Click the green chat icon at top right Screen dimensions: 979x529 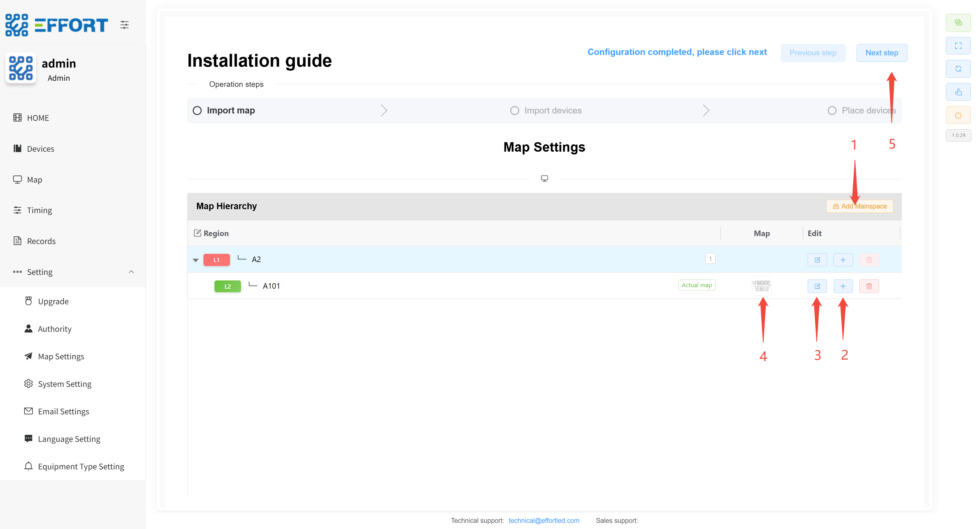tap(958, 22)
